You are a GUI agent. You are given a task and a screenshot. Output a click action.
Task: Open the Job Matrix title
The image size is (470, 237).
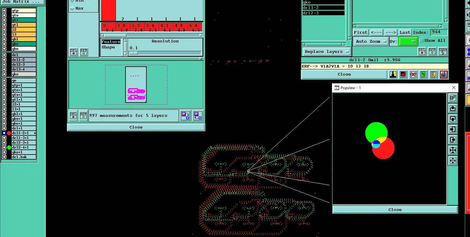22,2
